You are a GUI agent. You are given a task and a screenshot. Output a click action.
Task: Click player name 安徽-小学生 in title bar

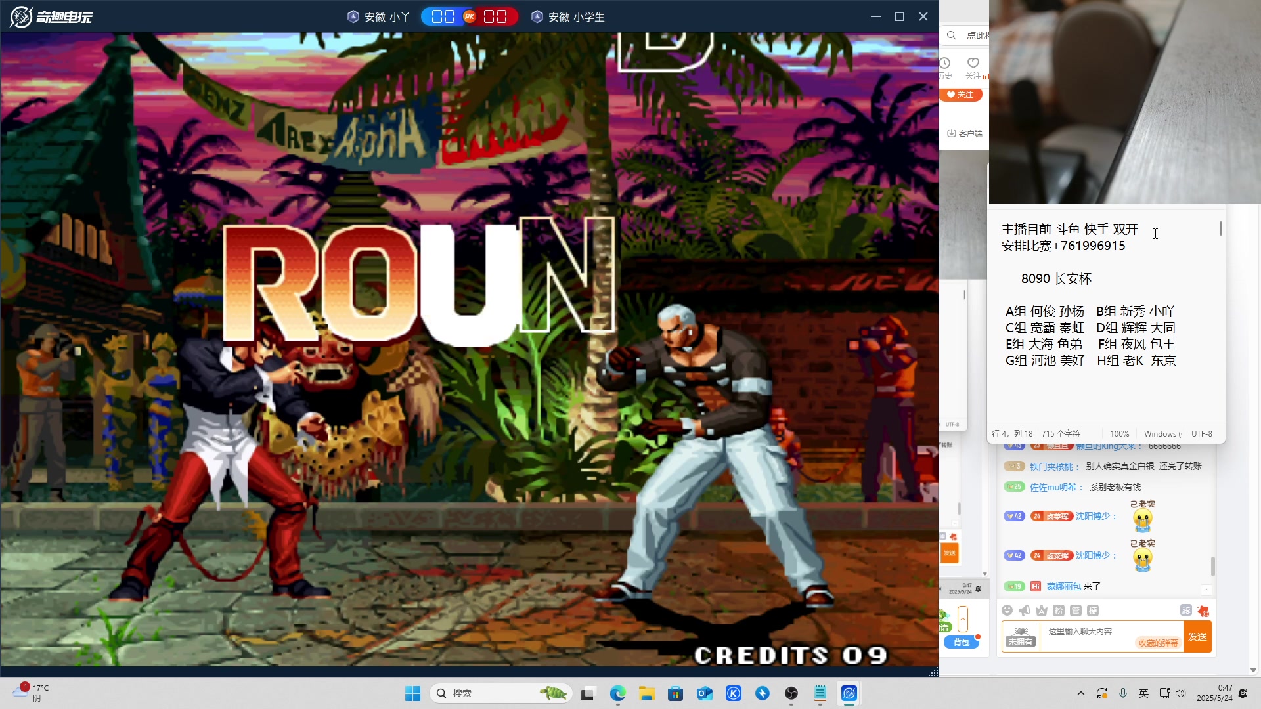(576, 17)
